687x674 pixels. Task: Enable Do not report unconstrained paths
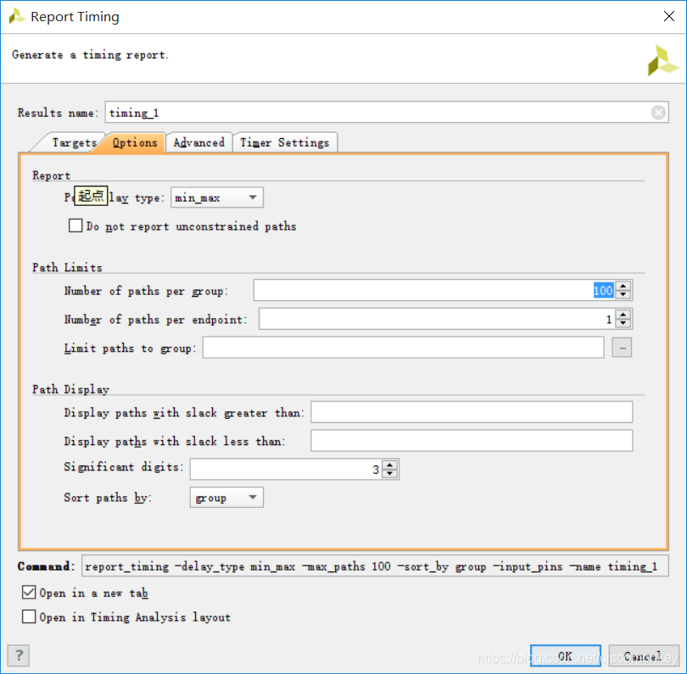[75, 226]
